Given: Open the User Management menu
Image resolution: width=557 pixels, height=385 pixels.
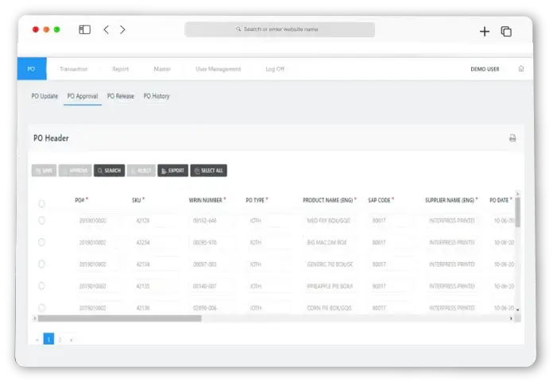Looking at the screenshot, I should 218,69.
